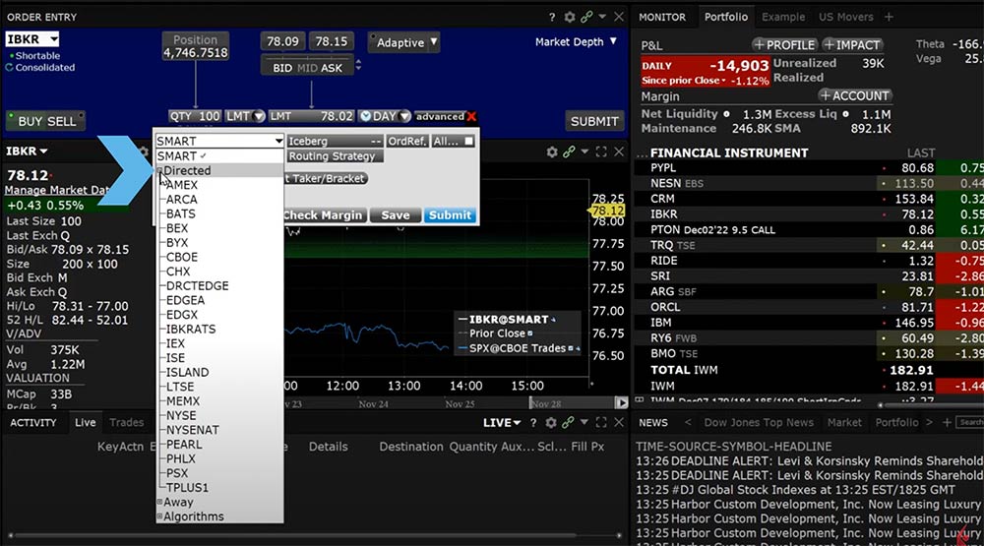Screen dimensions: 984x546
Task: Open DAY time-in-force dropdown arrow
Action: 404,117
